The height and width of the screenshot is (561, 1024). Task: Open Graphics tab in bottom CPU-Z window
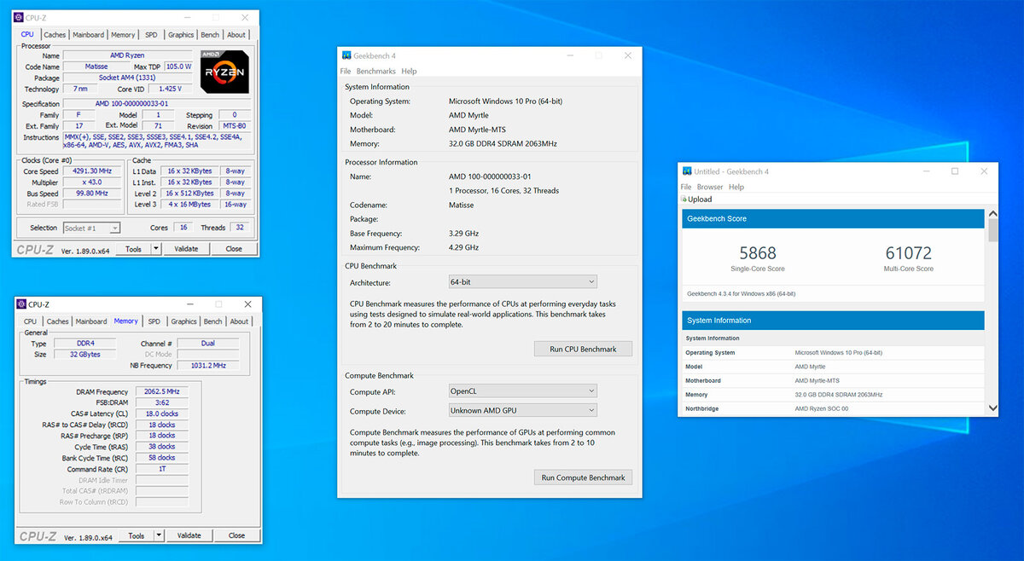pos(183,321)
